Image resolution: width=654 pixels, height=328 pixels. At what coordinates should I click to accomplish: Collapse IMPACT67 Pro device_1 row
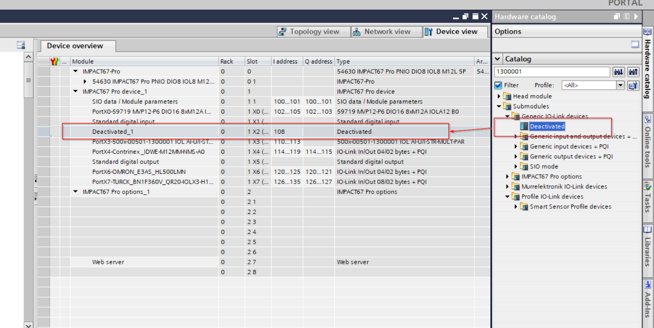click(76, 91)
